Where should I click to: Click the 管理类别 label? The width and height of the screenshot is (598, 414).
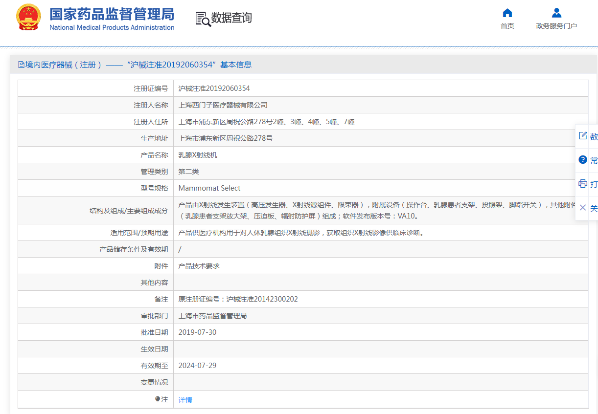[x=154, y=172]
